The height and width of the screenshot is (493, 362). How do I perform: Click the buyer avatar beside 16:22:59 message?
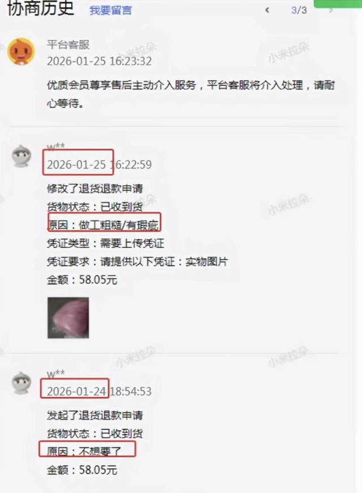21,156
